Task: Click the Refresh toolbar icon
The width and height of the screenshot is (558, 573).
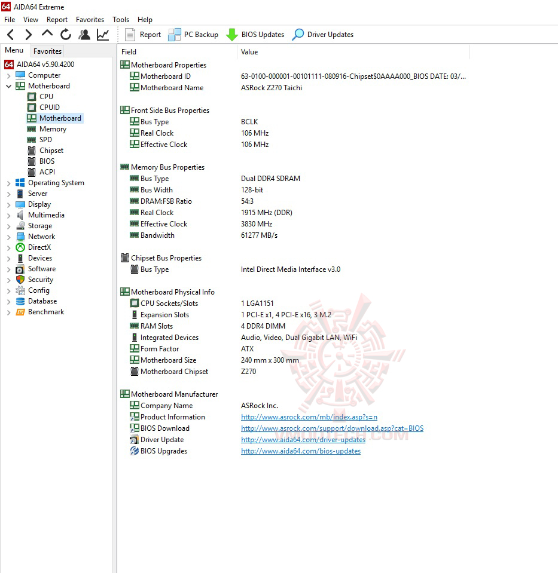Action: click(x=66, y=35)
